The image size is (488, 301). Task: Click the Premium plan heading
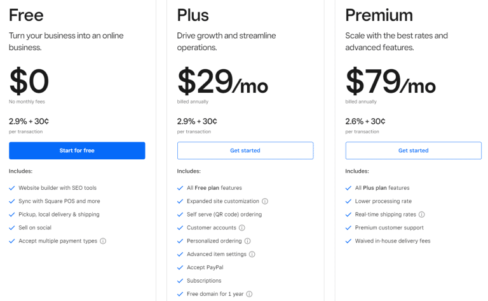coord(379,15)
